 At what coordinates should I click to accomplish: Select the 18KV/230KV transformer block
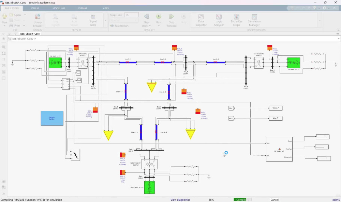click(83, 63)
